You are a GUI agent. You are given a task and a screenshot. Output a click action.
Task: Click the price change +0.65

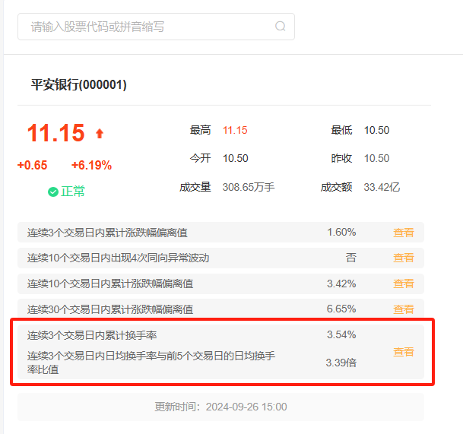click(x=32, y=165)
